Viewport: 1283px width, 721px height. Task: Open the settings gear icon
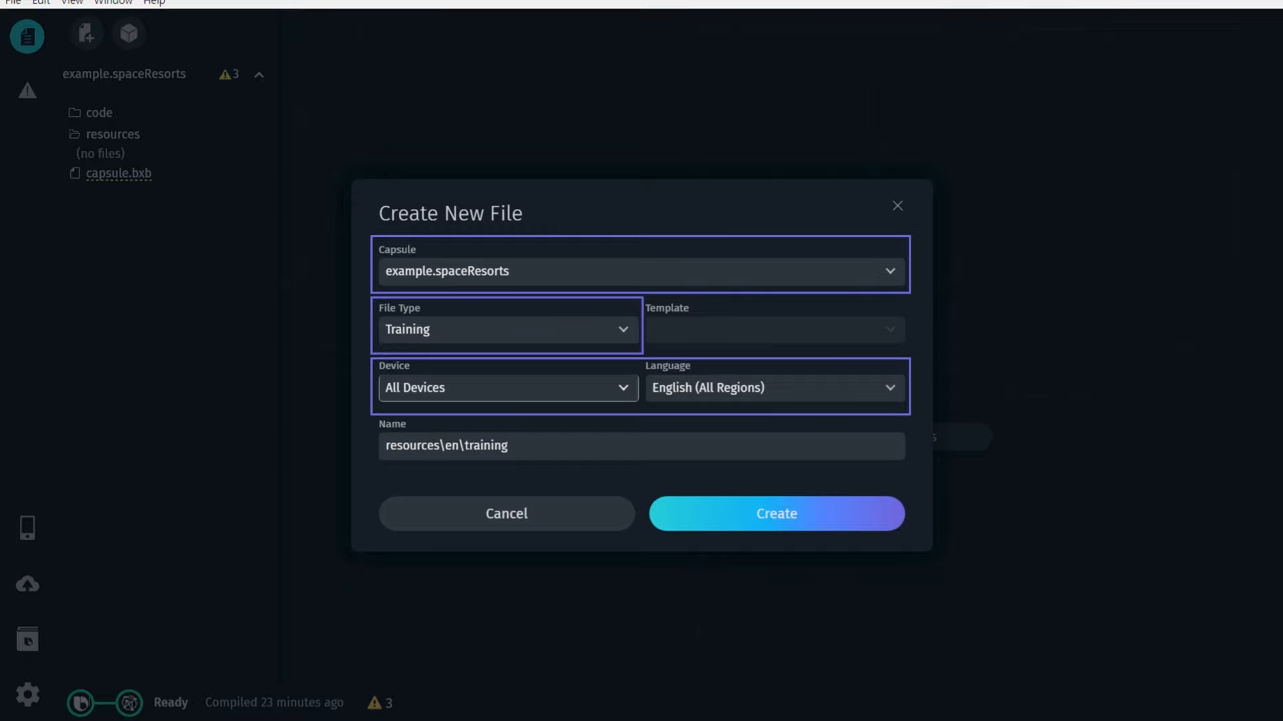point(27,695)
